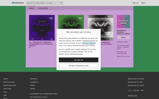Viewport: 159px width, 99px height.
Task: Follow Paisajistas Sonoras - América Latina
Action: click(123, 37)
